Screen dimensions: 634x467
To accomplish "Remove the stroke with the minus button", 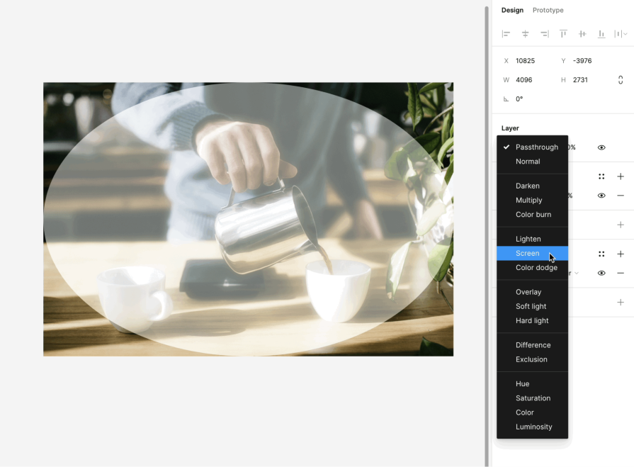I will point(621,273).
